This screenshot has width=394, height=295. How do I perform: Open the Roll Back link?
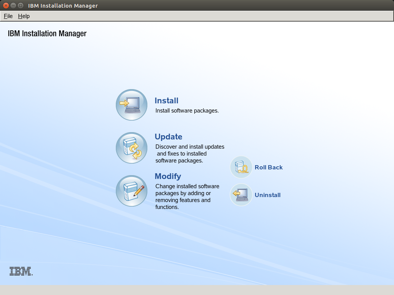269,167
